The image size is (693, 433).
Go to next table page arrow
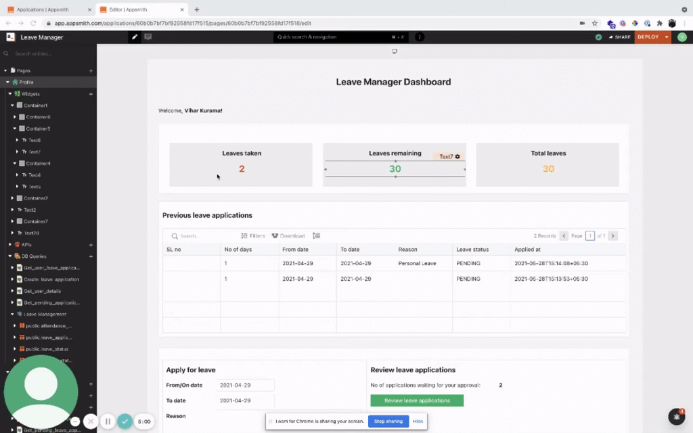tap(612, 236)
